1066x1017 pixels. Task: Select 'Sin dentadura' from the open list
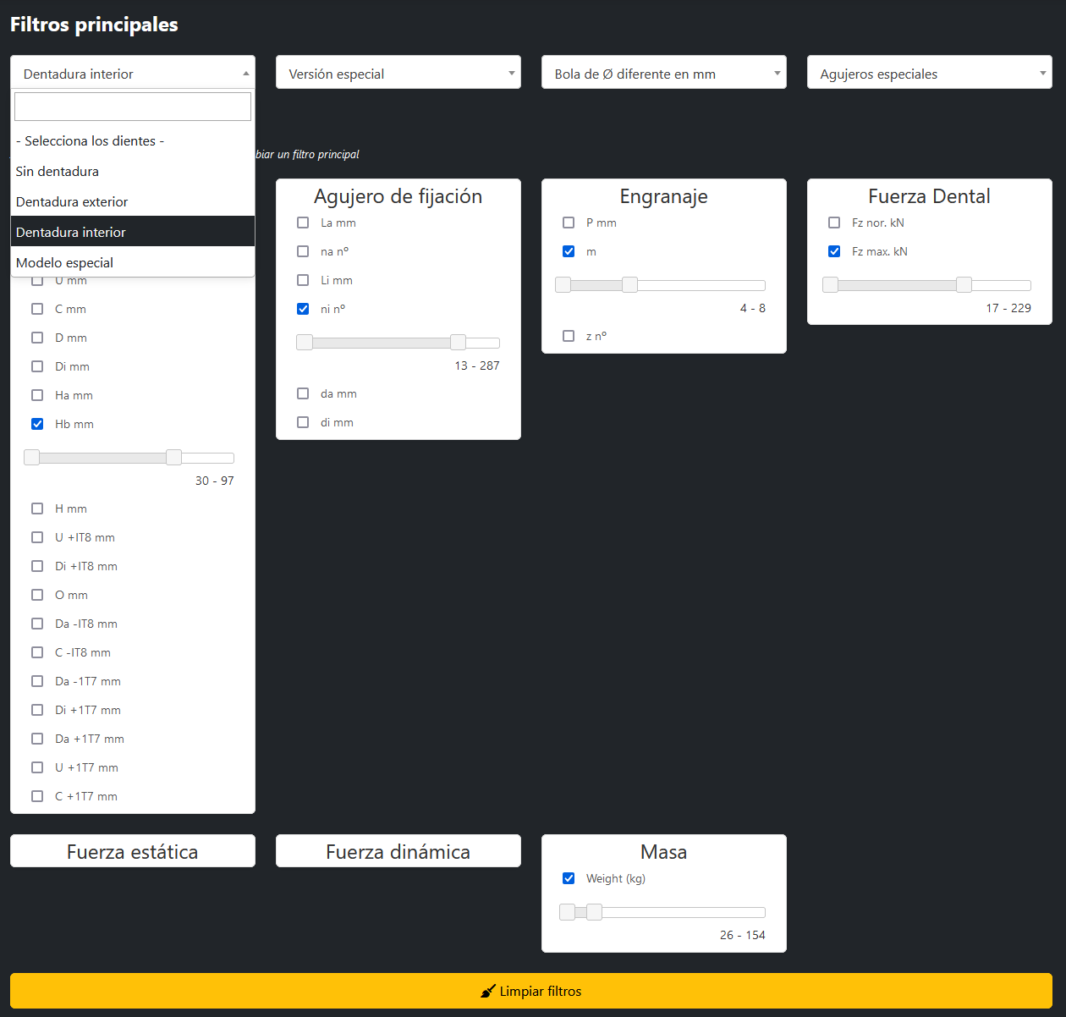58,171
